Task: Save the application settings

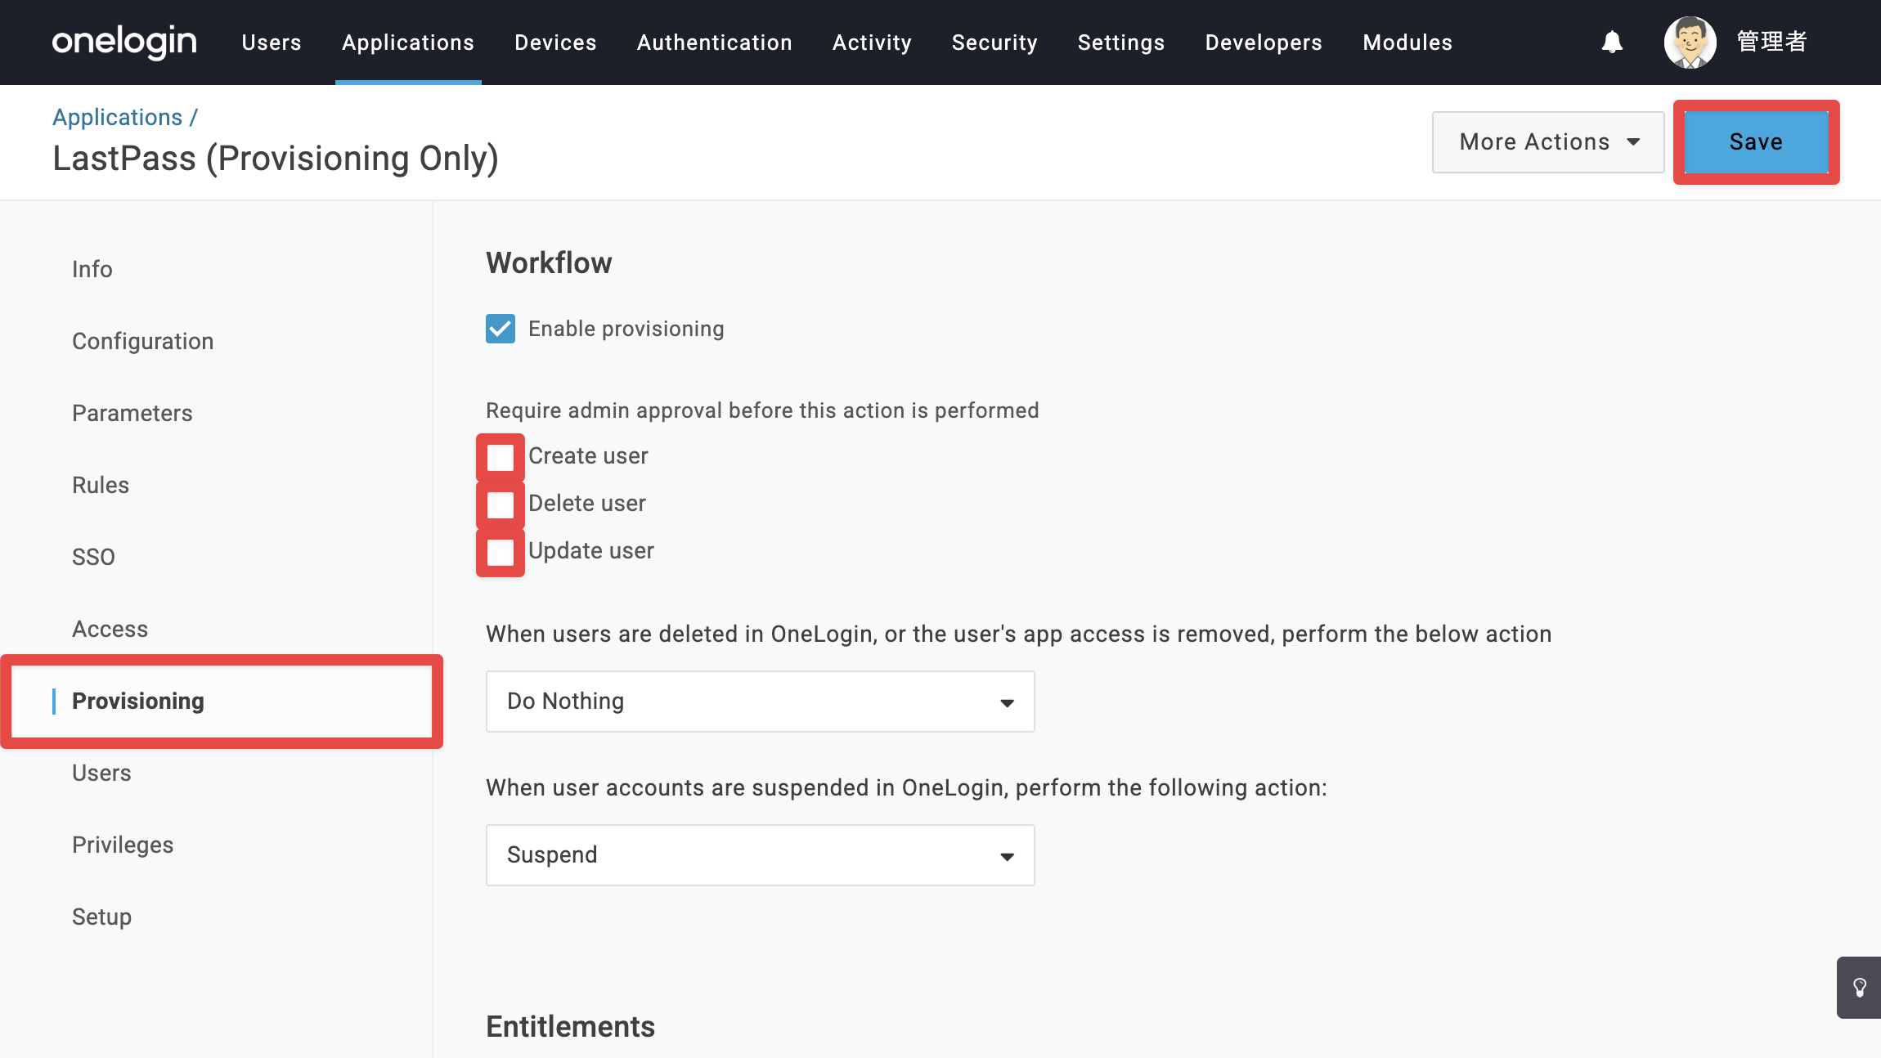Action: tap(1756, 142)
